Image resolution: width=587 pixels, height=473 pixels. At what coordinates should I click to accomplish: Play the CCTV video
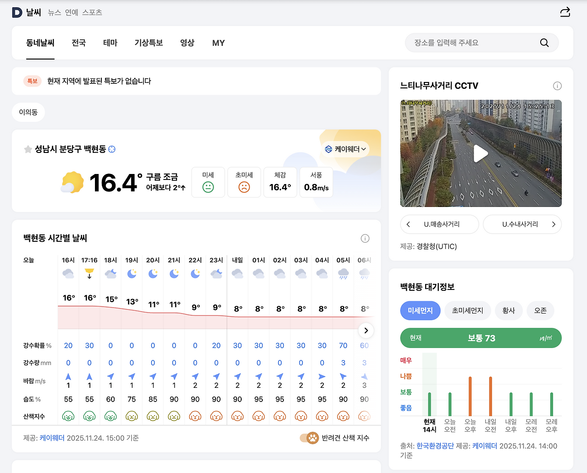click(481, 153)
